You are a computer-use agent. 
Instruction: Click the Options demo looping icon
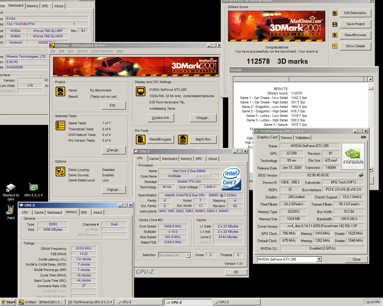(x=60, y=172)
